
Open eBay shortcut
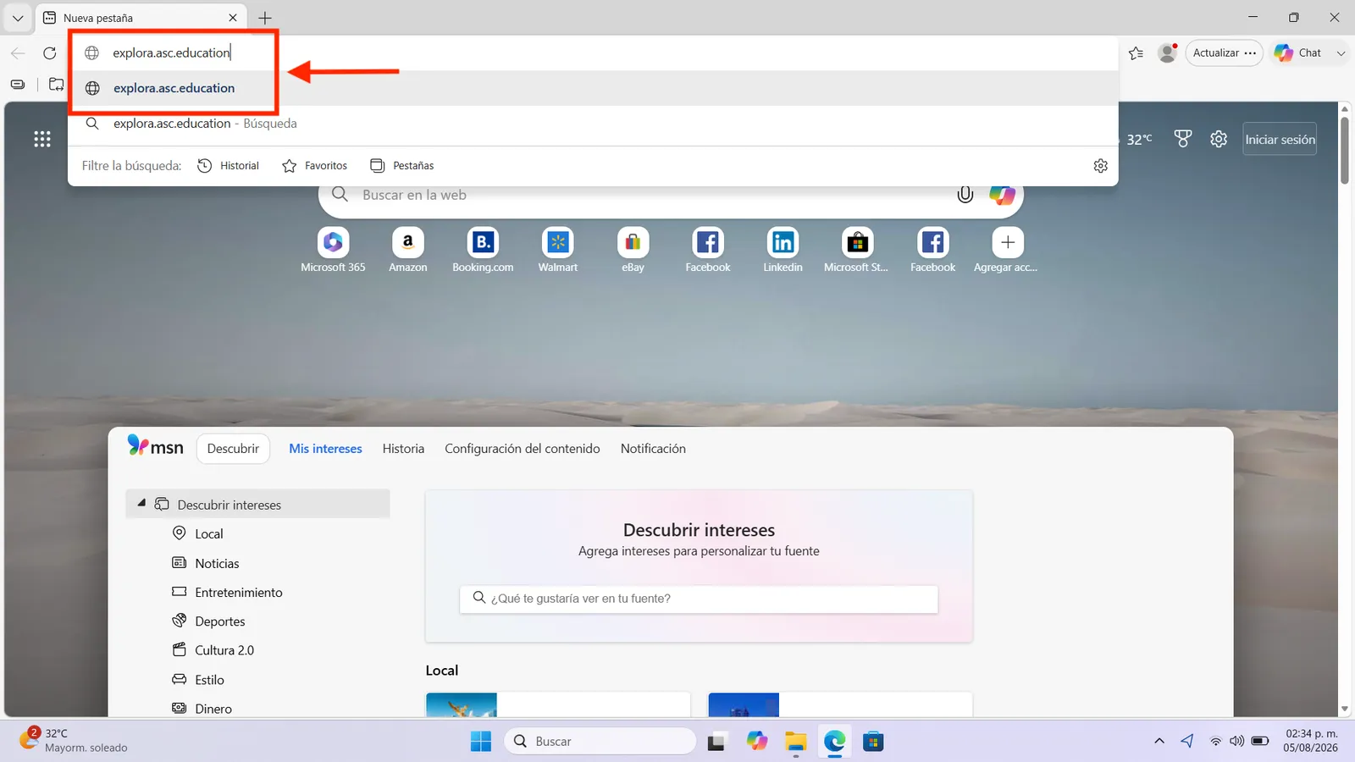633,250
